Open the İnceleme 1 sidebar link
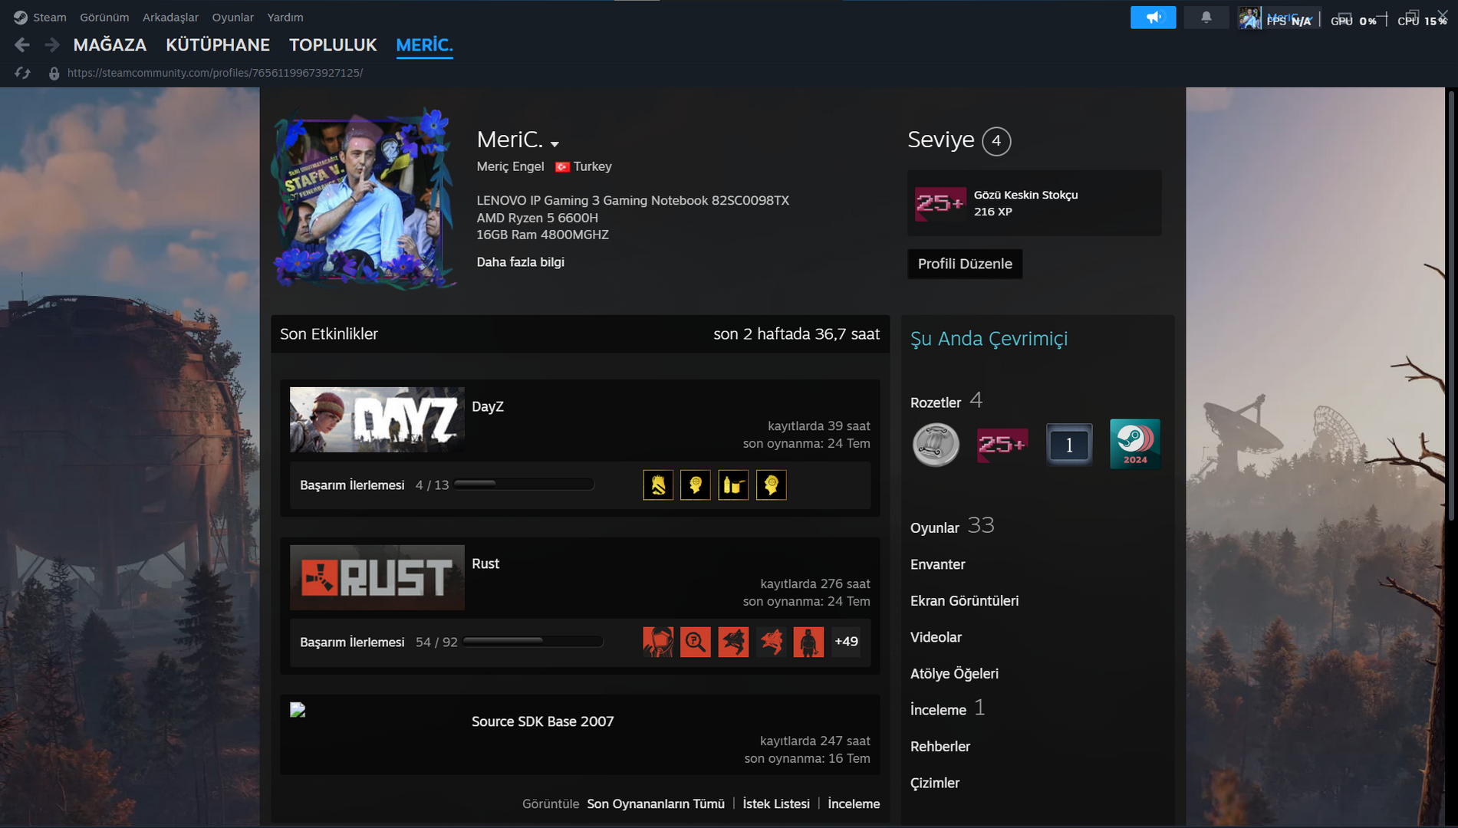This screenshot has height=828, width=1458. pyautogui.click(x=947, y=709)
